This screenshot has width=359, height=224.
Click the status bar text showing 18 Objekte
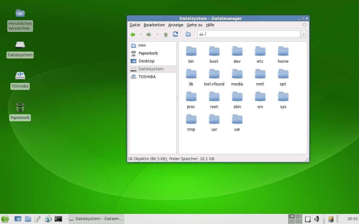pos(171,159)
